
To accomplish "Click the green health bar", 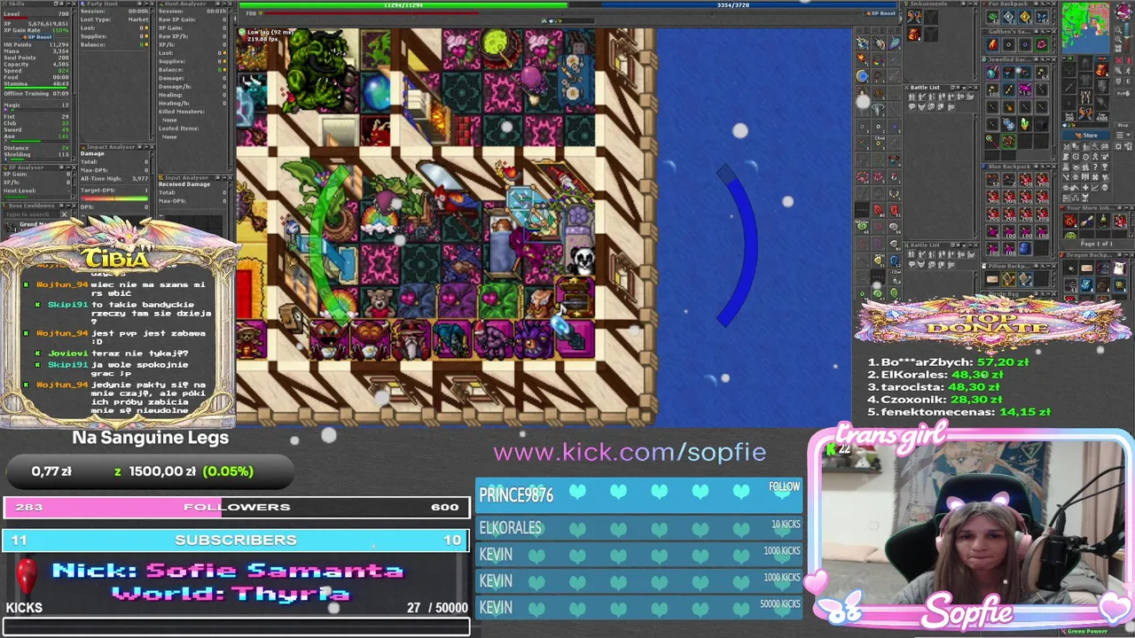I will click(403, 4).
